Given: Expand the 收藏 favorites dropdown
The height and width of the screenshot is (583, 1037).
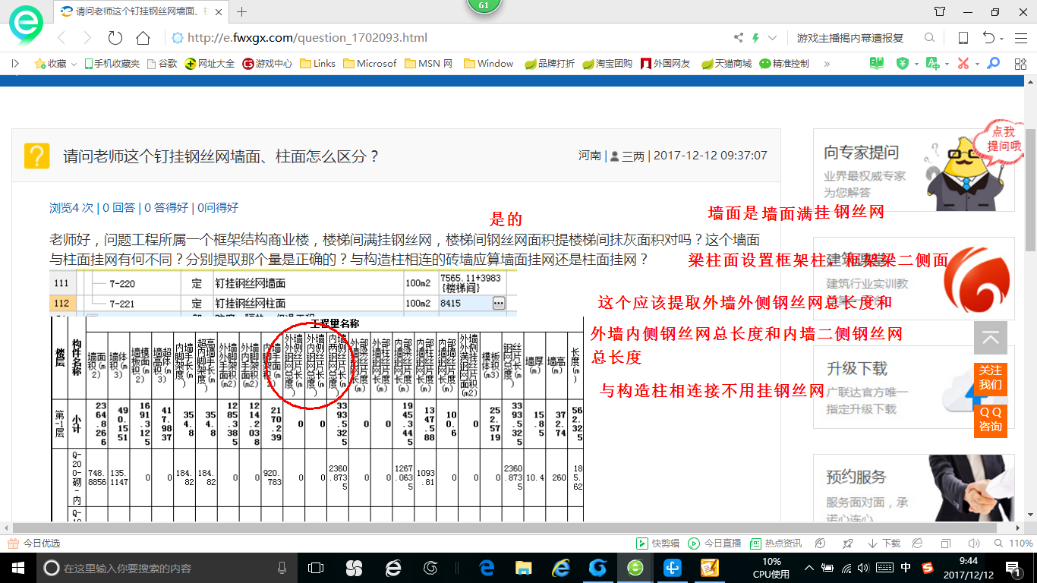Looking at the screenshot, I should [x=74, y=65].
